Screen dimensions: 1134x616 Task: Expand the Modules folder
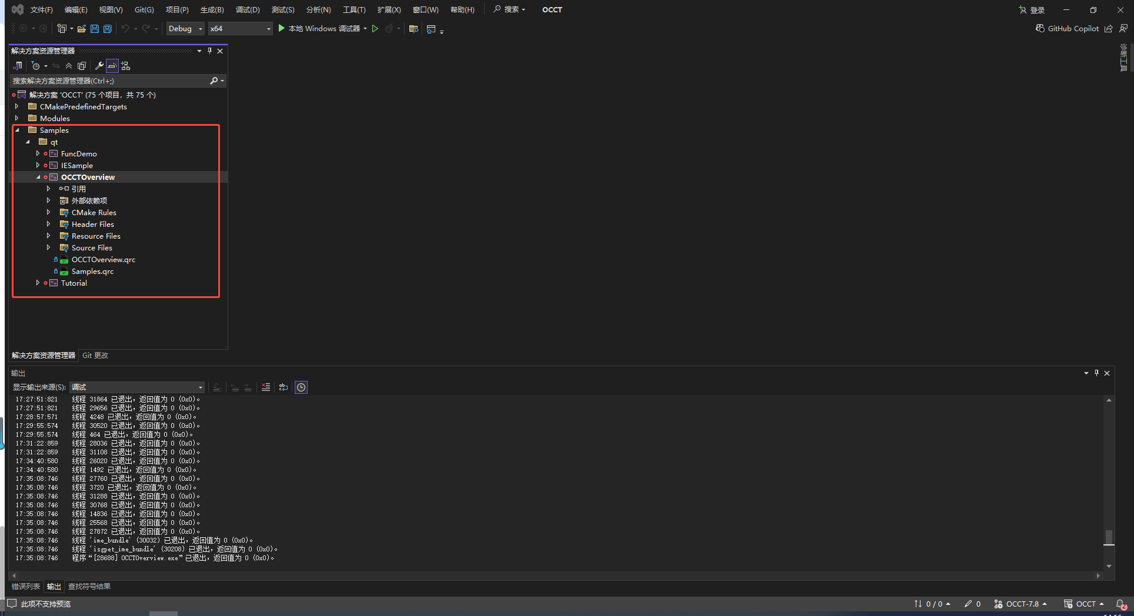[x=16, y=118]
